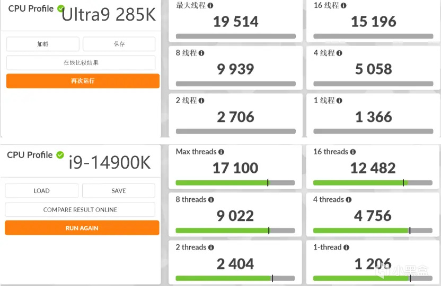This screenshot has width=441, height=286.
Task: Click the i9-14900K title
Action: (110, 162)
